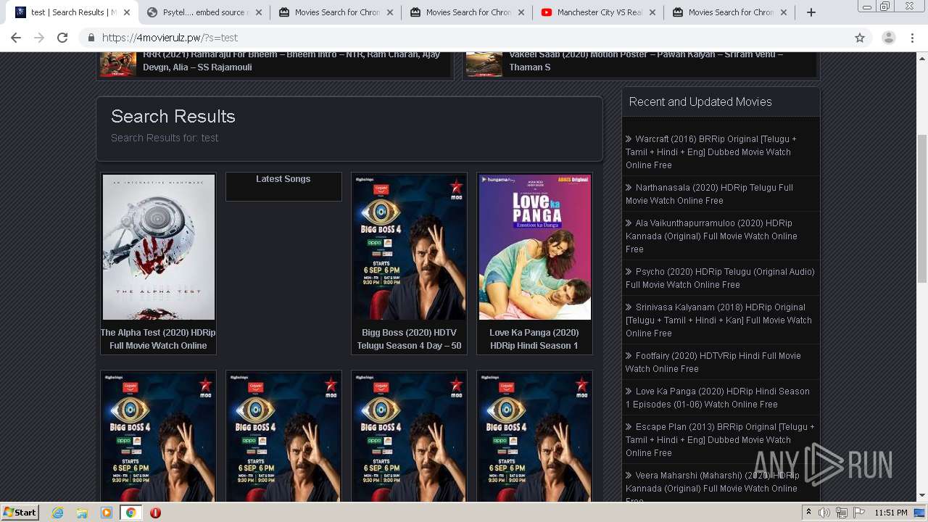Open Love Ka Panga (2020) HDRip title link
This screenshot has width=928, height=522.
point(534,339)
